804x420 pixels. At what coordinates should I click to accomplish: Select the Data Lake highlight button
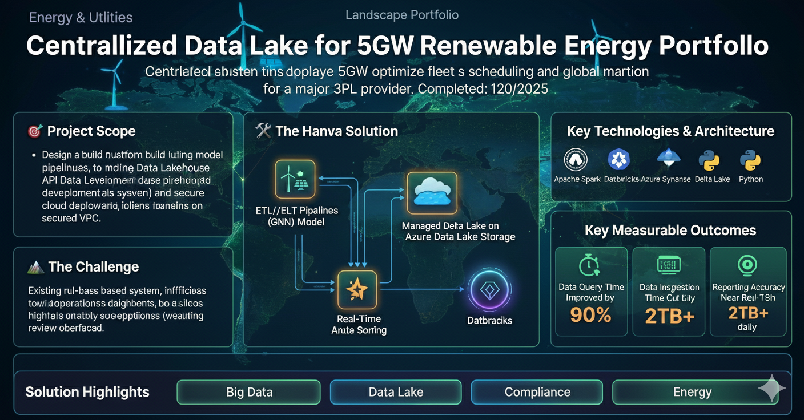coord(395,392)
